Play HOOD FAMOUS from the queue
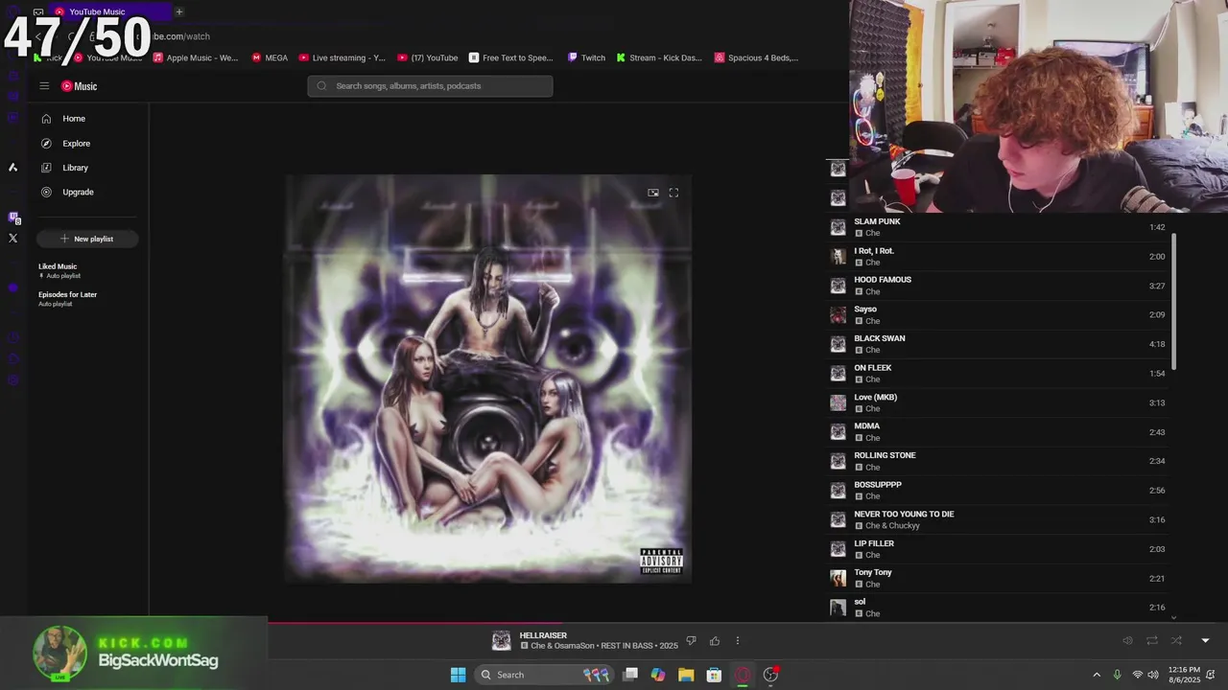The width and height of the screenshot is (1228, 690). (998, 286)
